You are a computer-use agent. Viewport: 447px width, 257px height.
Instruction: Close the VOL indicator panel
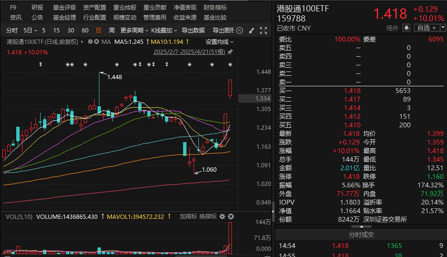click(231, 216)
